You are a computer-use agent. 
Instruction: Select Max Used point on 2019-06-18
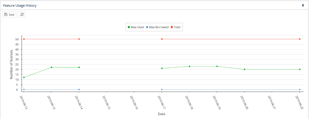(189, 66)
